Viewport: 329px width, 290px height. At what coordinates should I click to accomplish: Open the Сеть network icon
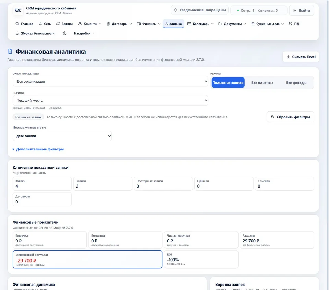40,24
